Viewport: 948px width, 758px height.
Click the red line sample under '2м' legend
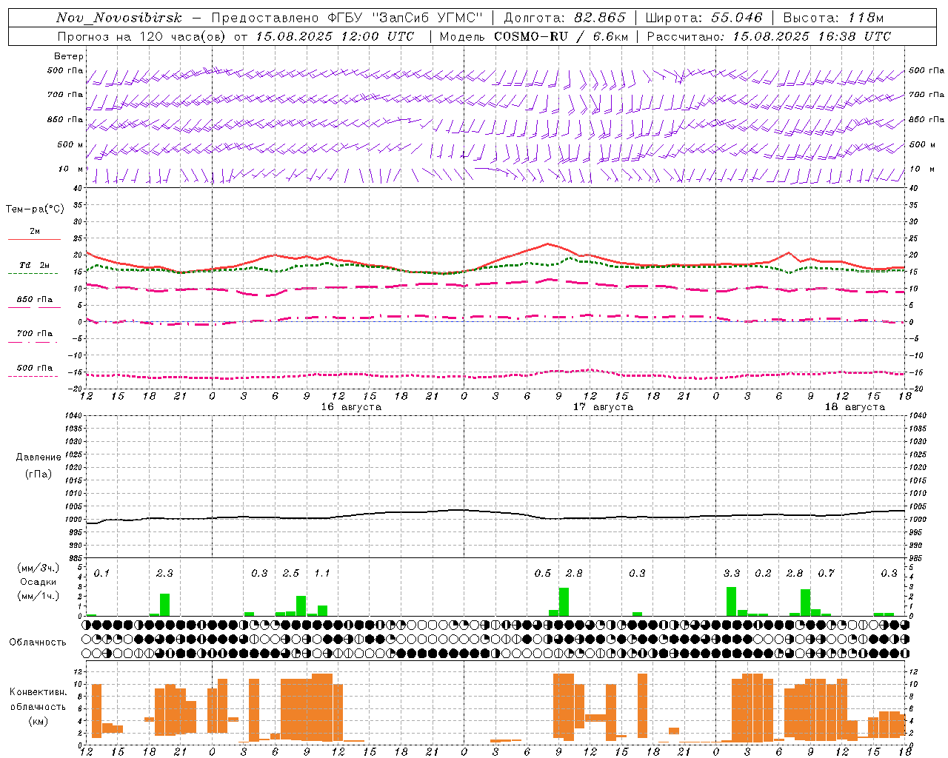[x=34, y=240]
